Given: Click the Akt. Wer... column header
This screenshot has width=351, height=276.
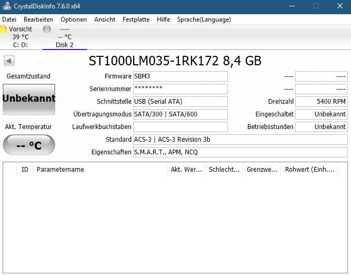Looking at the screenshot, I should pos(186,170).
